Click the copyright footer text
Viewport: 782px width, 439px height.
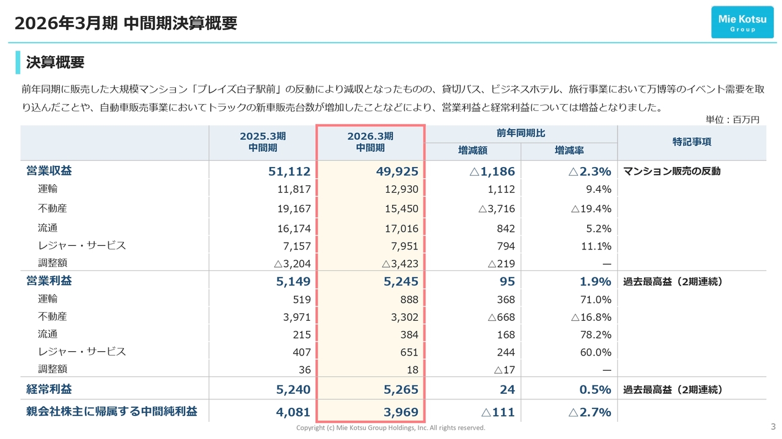click(x=391, y=427)
